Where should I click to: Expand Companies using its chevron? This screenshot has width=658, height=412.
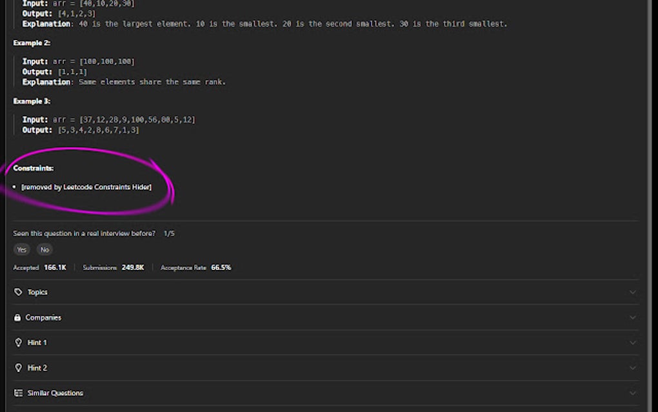[x=633, y=317]
